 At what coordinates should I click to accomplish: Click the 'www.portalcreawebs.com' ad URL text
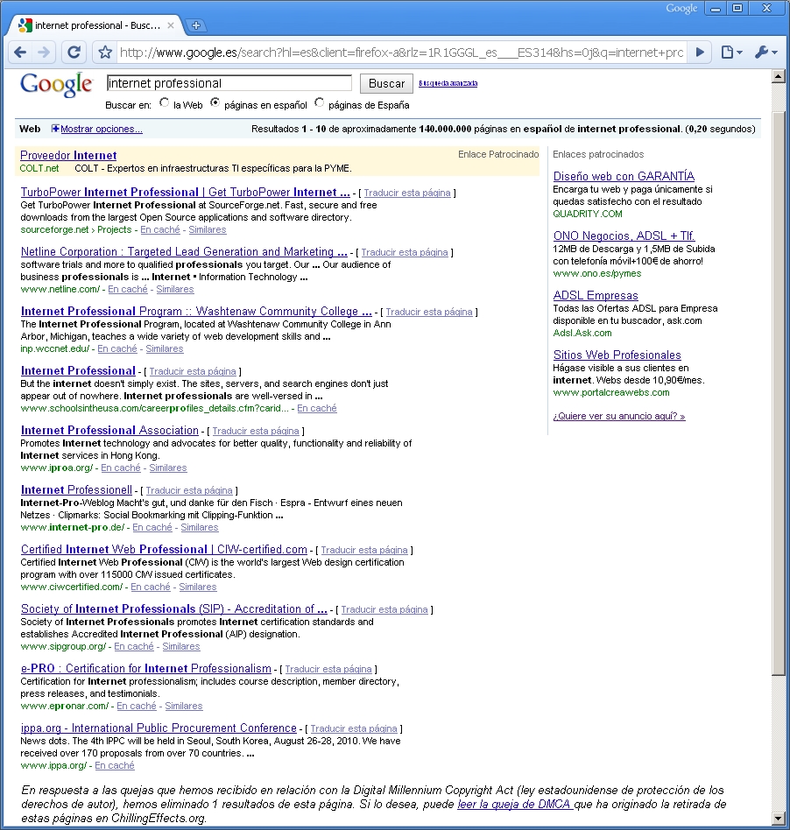pyautogui.click(x=611, y=393)
